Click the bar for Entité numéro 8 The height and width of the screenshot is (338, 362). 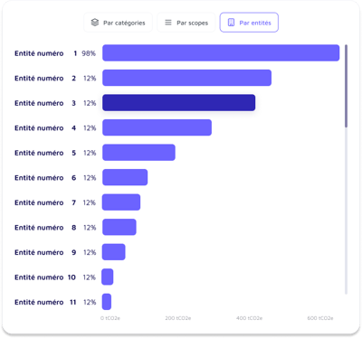pyautogui.click(x=119, y=227)
